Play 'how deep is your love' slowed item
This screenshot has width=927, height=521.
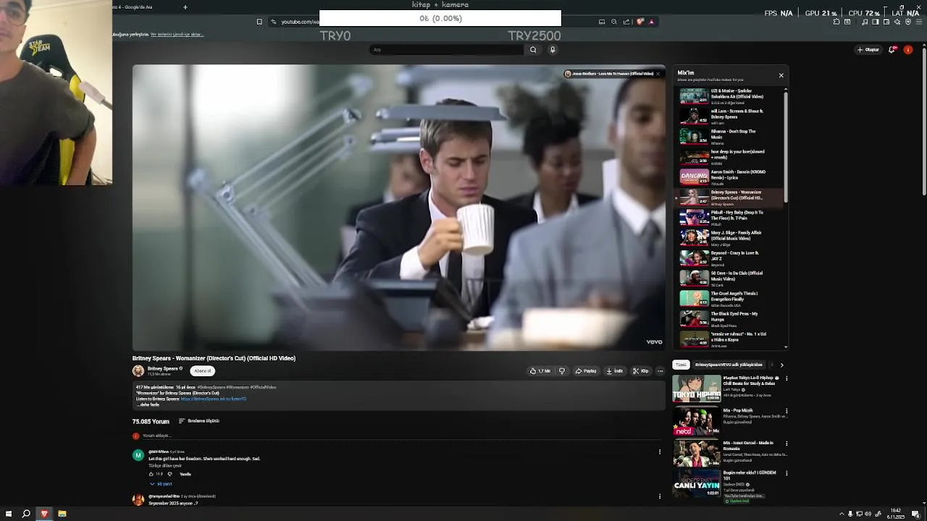coord(730,157)
